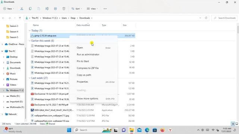Screen dimensions: 239x134
Task: Switch to large thumbnails view icon
Action: [x=237, y=124]
